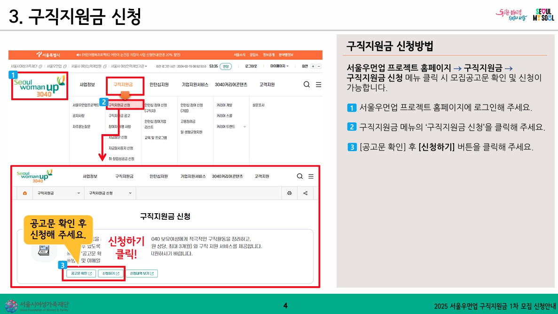Click the 서울특별시 logo in the orange bar
558x314 pixels.
click(48, 55)
